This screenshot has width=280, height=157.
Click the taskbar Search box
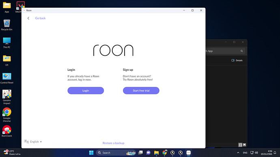[x=116, y=153]
